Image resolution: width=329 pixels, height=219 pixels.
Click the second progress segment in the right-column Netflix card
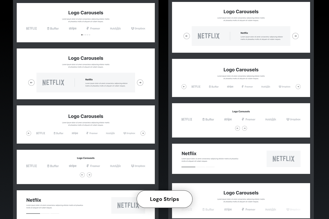tap(200, 167)
